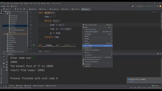Viewport: 162px width, 91px height.
Task: Select Show Context Actions in context menu
Action: point(97,25)
